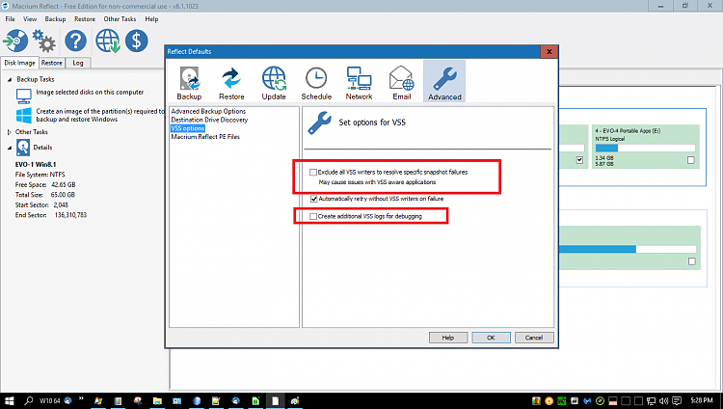Open the Restore menu in menu bar
This screenshot has width=723, height=409.
tap(85, 19)
